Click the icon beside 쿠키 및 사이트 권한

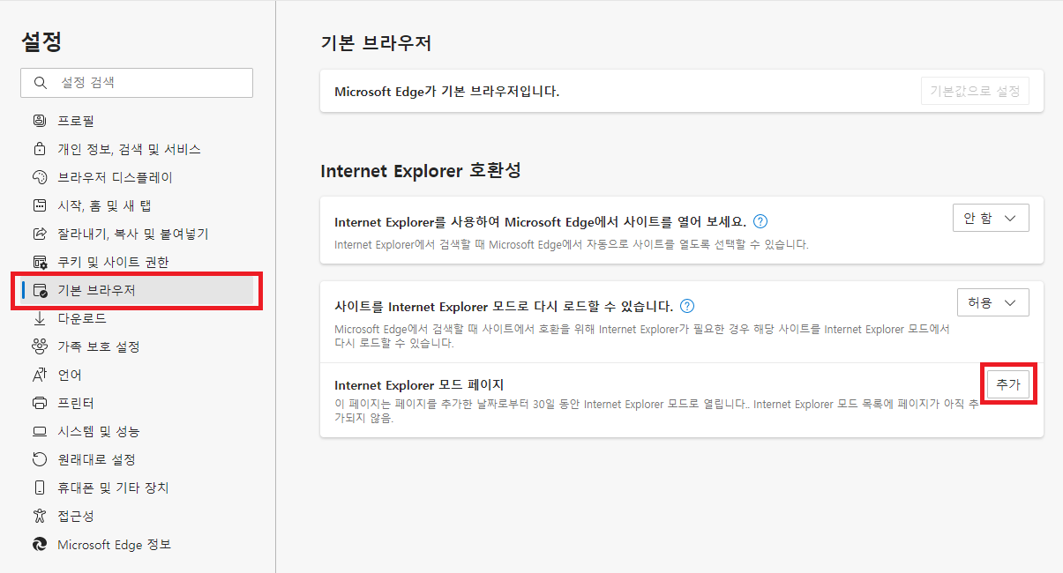click(39, 262)
